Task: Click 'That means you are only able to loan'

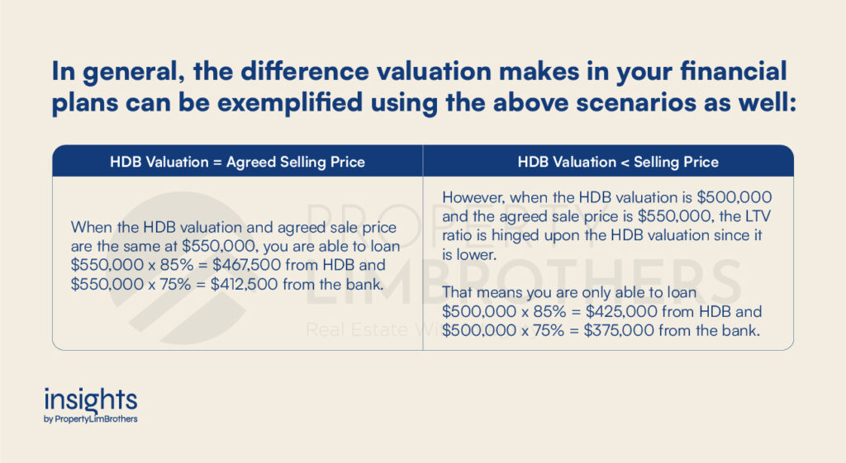Action: pyautogui.click(x=569, y=293)
